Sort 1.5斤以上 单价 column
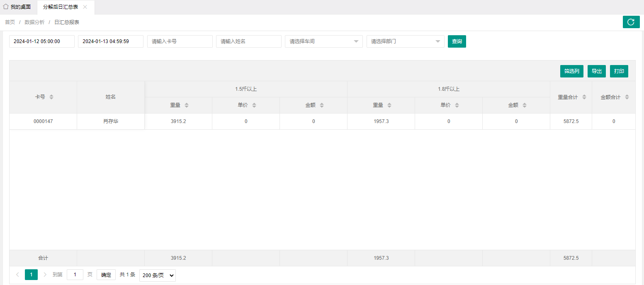The width and height of the screenshot is (644, 285). 254,105
